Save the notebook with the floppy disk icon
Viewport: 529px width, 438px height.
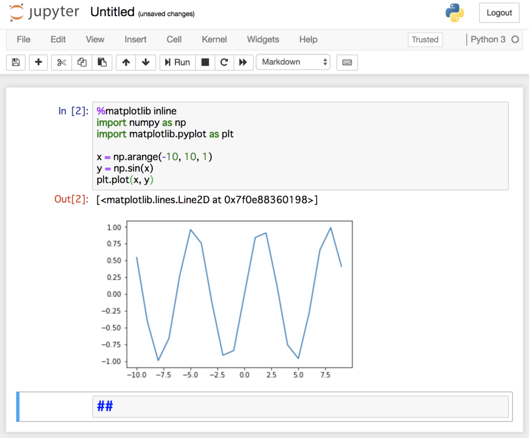[16, 62]
